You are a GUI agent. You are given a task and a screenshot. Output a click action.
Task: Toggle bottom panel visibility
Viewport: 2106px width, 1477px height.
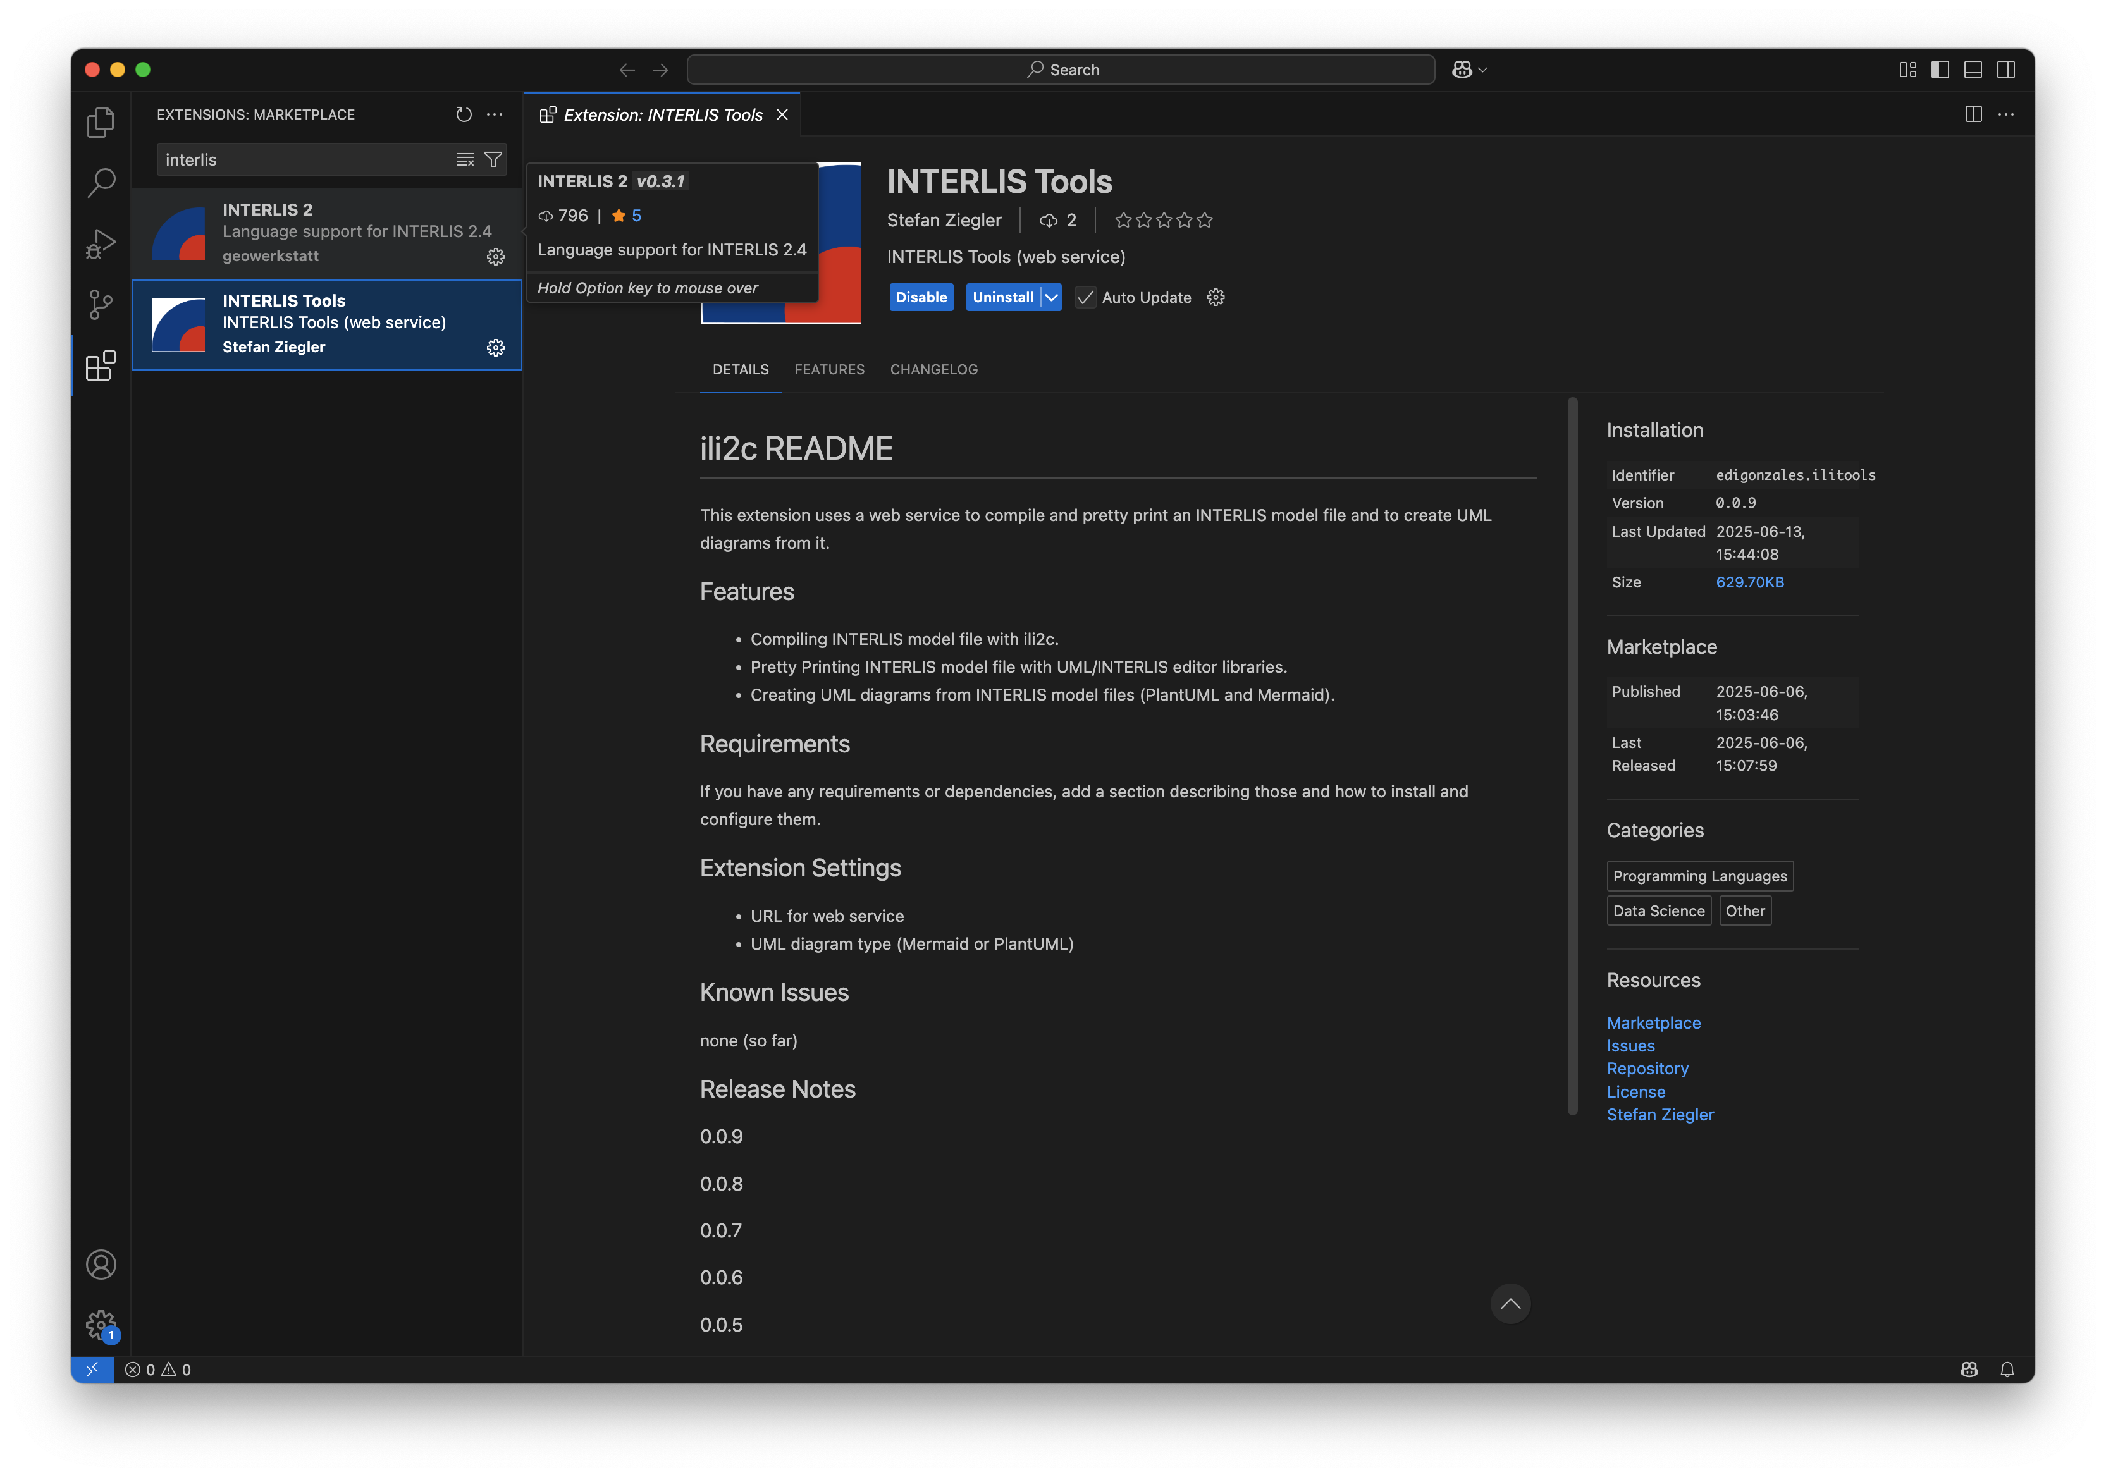1973,70
